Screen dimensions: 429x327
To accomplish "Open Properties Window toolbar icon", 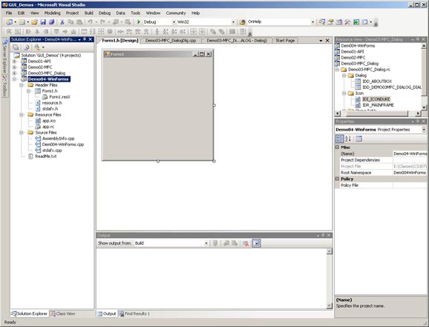I will (330, 22).
